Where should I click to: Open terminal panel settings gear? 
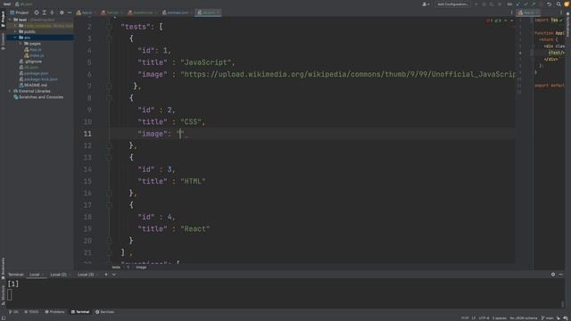coord(553,274)
